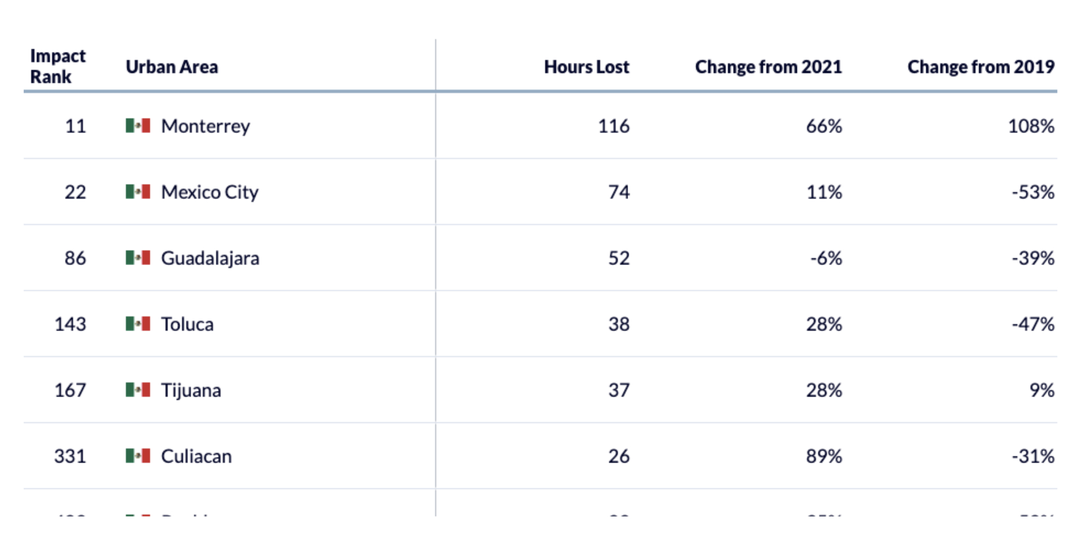Click the Change from 2019 header
1082x541 pixels.
[x=981, y=67]
